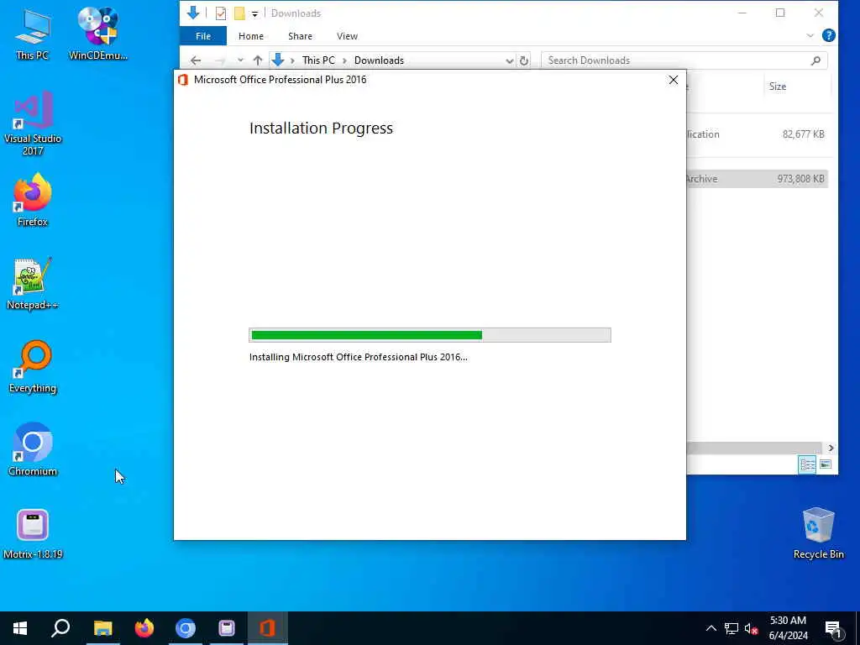The height and width of the screenshot is (645, 860).
Task: Click the Show desktop strip
Action: pos(857,628)
